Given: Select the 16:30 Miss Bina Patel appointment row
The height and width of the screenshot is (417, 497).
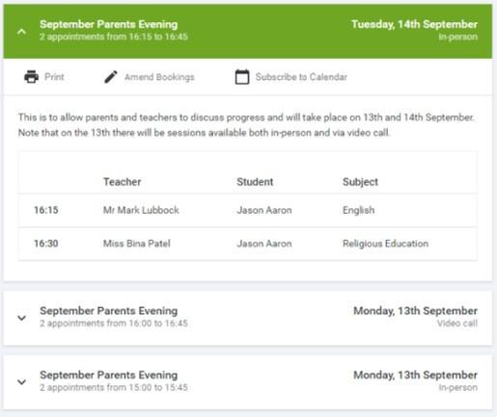Looking at the screenshot, I should 248,244.
